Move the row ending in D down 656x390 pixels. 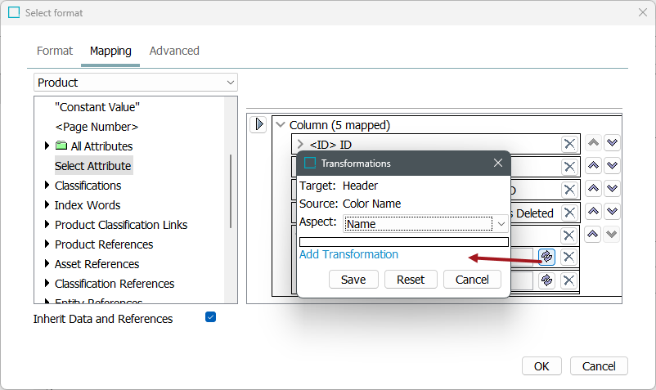coord(612,189)
